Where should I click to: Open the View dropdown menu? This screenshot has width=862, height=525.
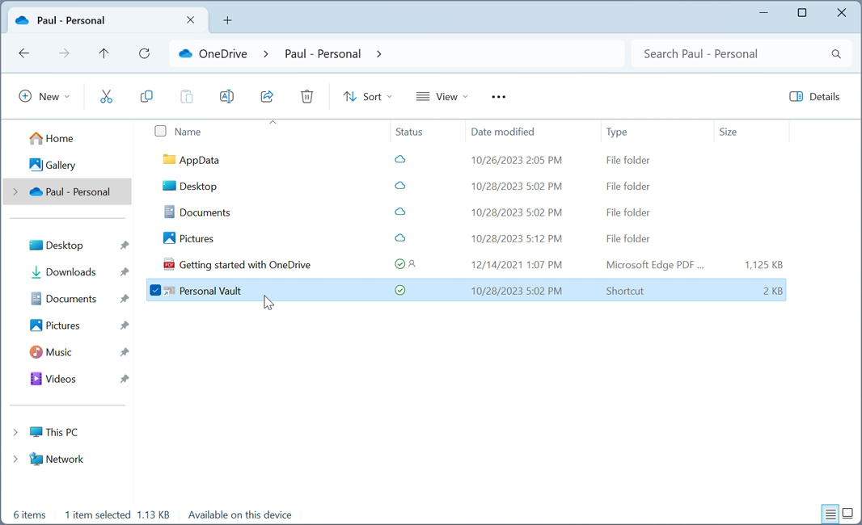pos(442,97)
